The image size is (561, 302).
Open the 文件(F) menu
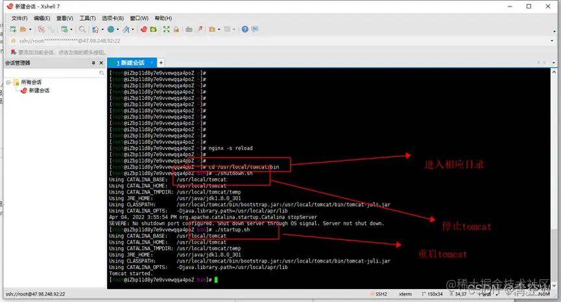pos(19,18)
